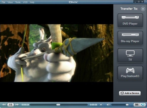
Task: Open the View menu
Action: pos(10,2)
